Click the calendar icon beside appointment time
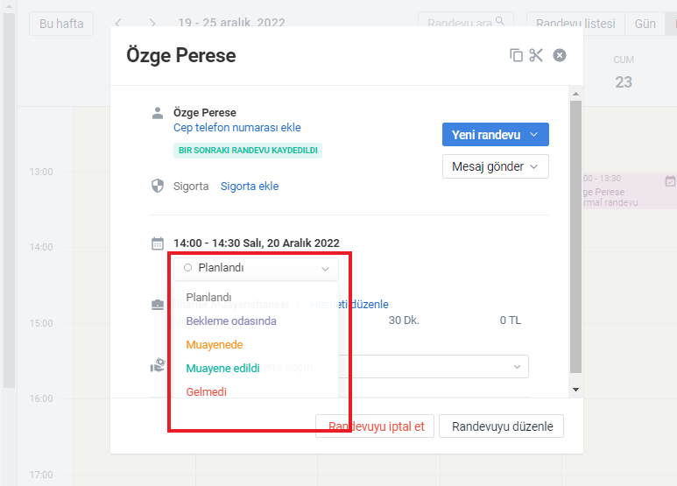This screenshot has height=486, width=677. (158, 243)
